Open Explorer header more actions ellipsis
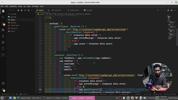 [32, 10]
